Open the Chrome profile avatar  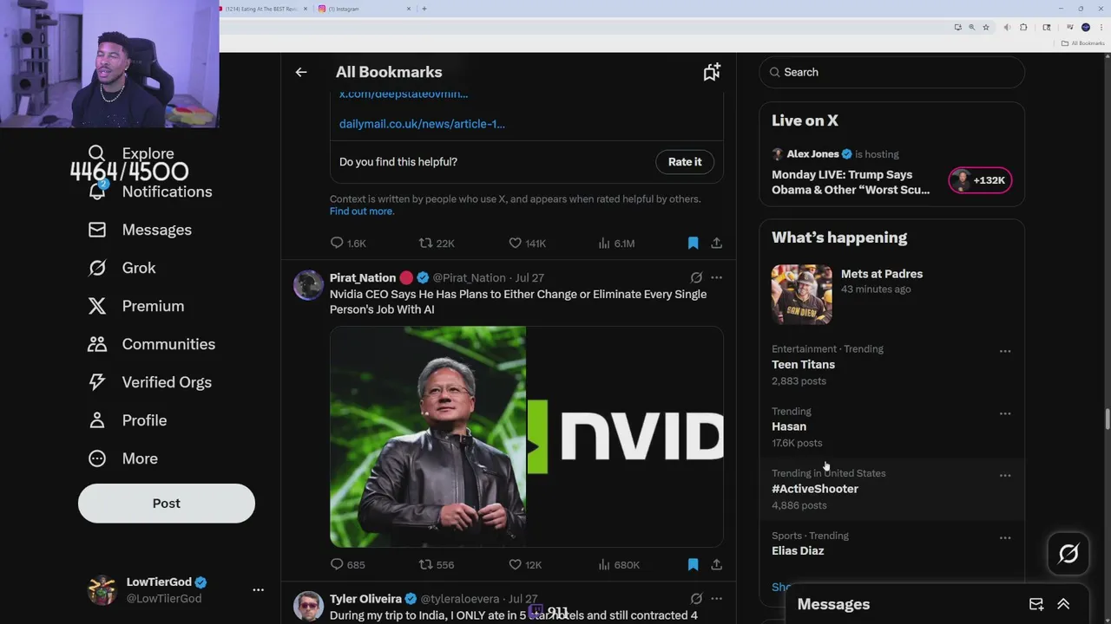click(x=1085, y=27)
